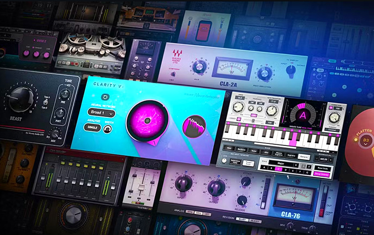This screenshot has width=374, height=235.
Task: Open the Broad 1 neural network dropdown
Action: (101, 113)
